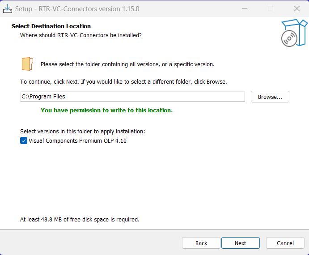Click the 'To continue, click Next' instruction
Screen dimensions: 309x255
[x=123, y=82]
